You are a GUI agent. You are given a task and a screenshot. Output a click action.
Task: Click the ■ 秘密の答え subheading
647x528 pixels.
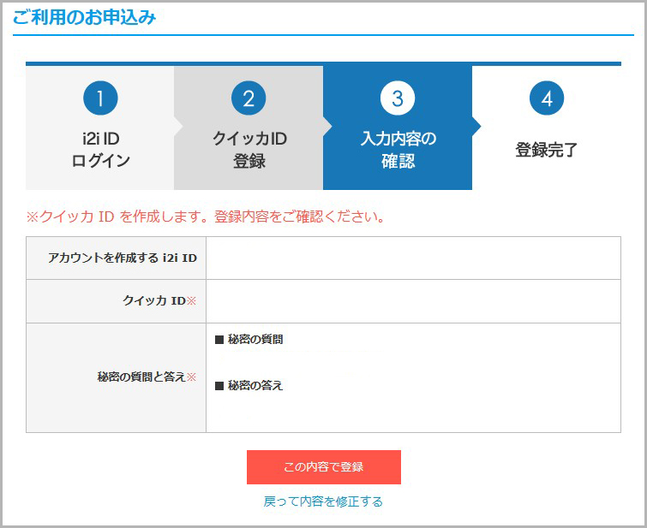(x=249, y=386)
